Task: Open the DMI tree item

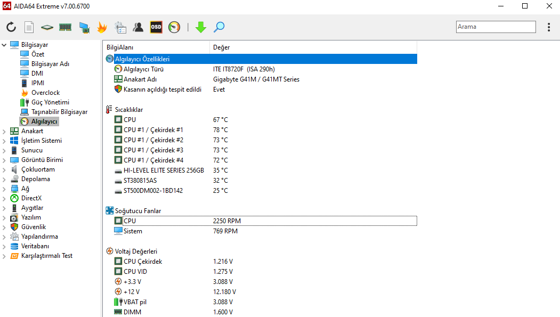Action: coord(37,73)
